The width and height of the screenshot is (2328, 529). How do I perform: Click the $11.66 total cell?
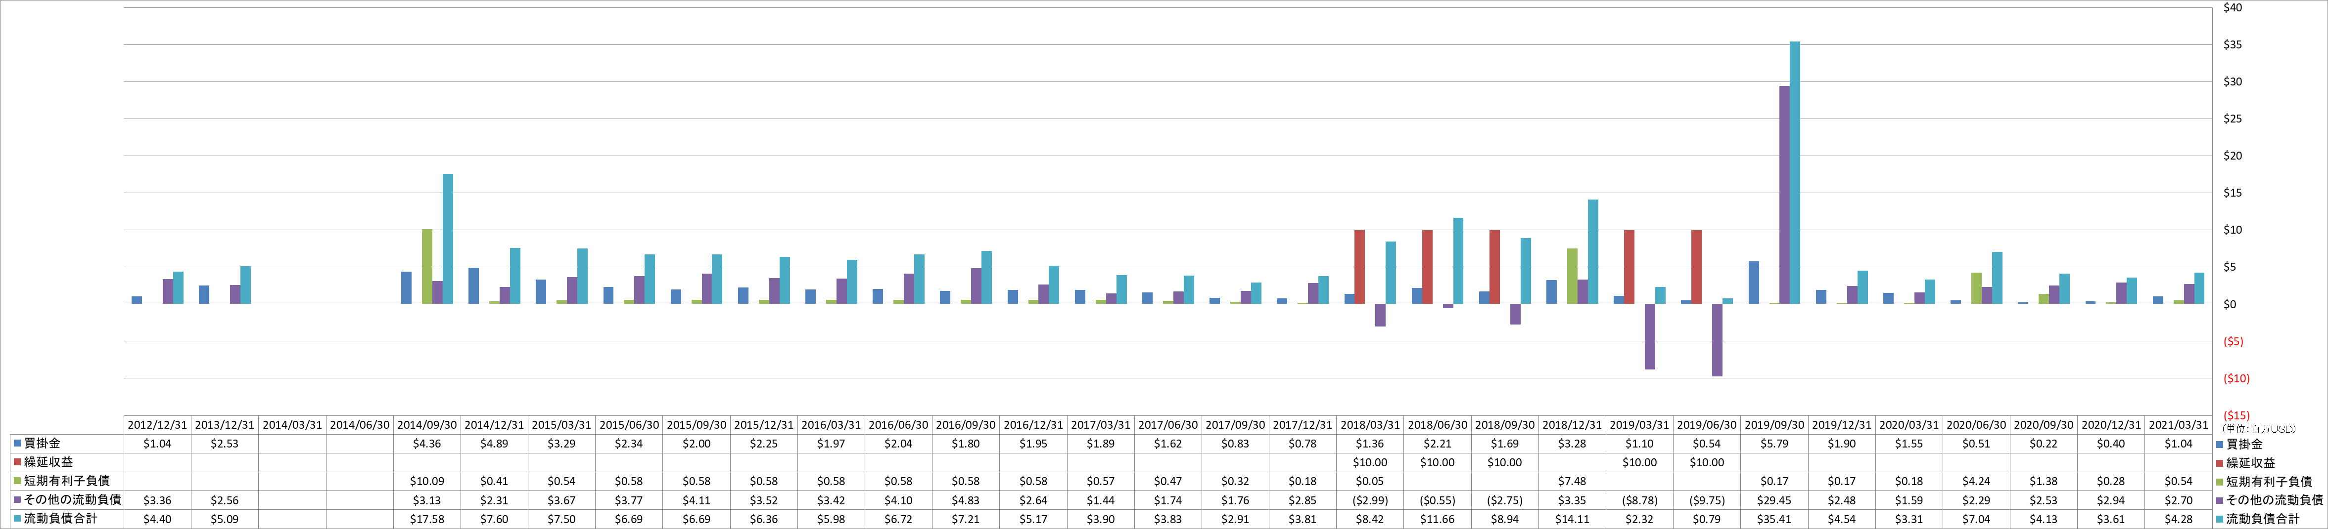[1437, 519]
